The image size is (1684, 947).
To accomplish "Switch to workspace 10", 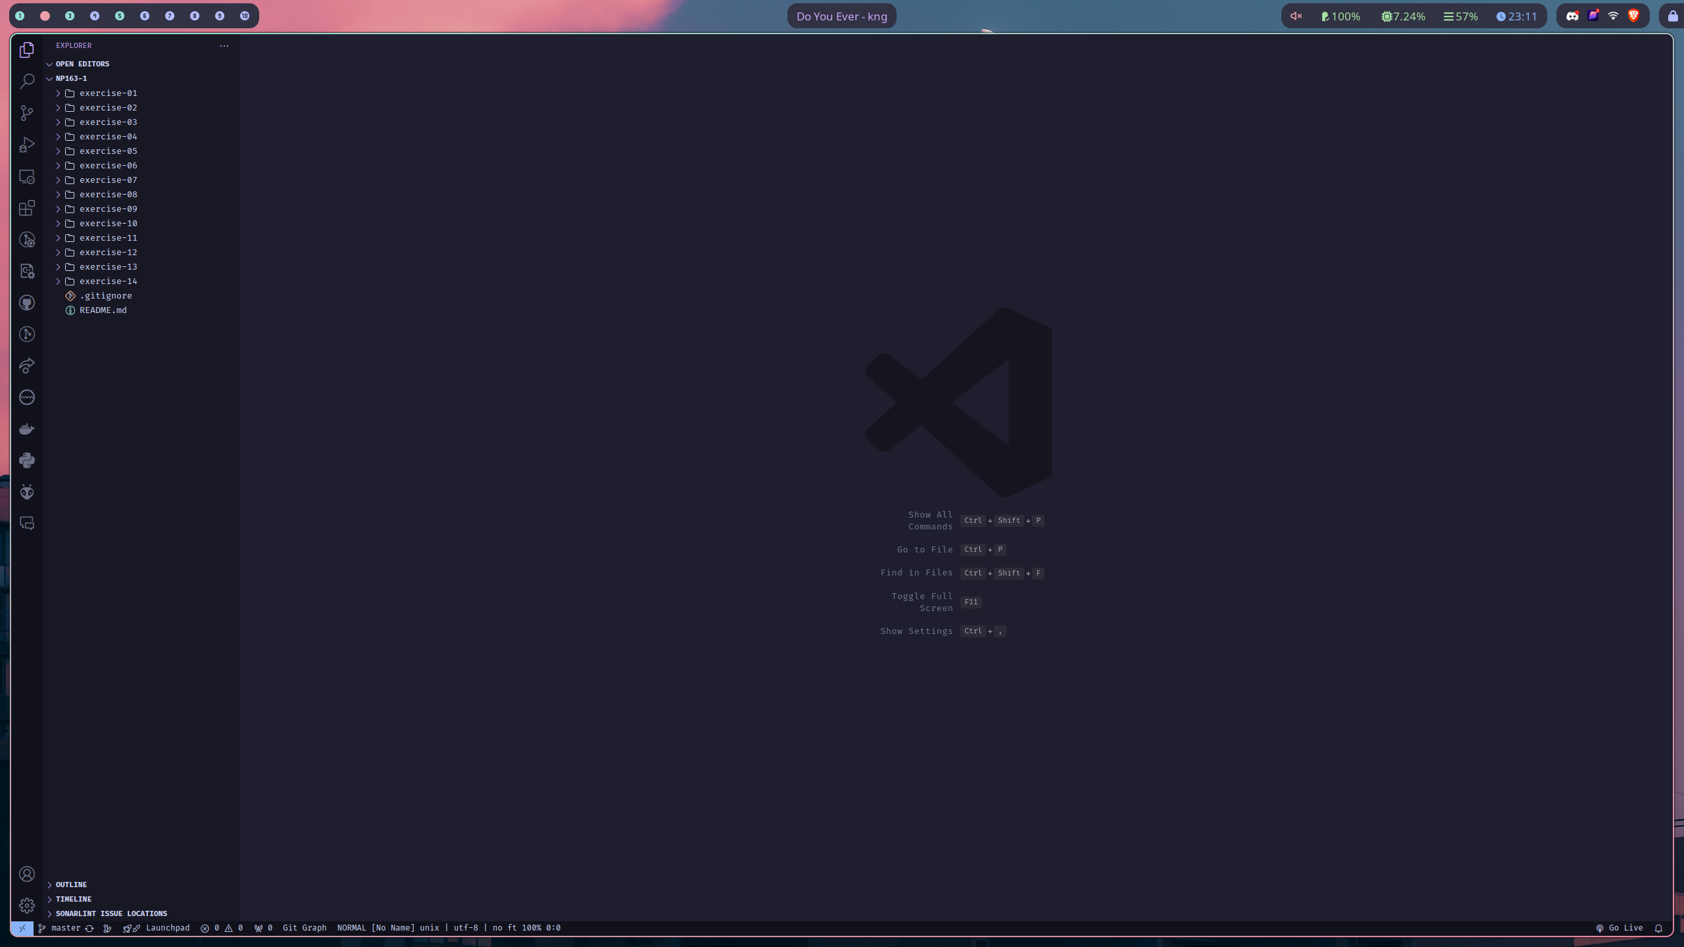I will [x=245, y=16].
